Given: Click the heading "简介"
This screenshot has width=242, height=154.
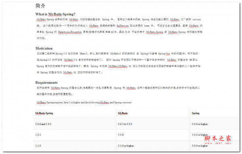Looking at the screenshot, I should coord(40,6).
